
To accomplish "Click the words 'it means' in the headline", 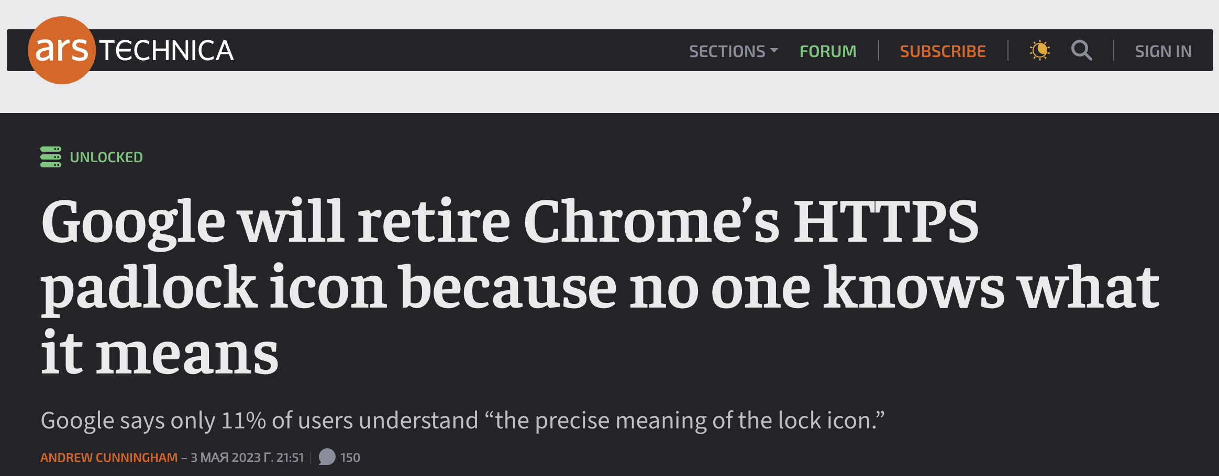I will [x=160, y=354].
